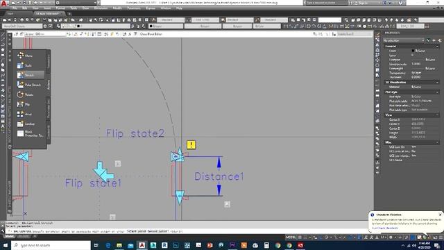Open the AutoCAD application menu logo

(x=3, y=3)
